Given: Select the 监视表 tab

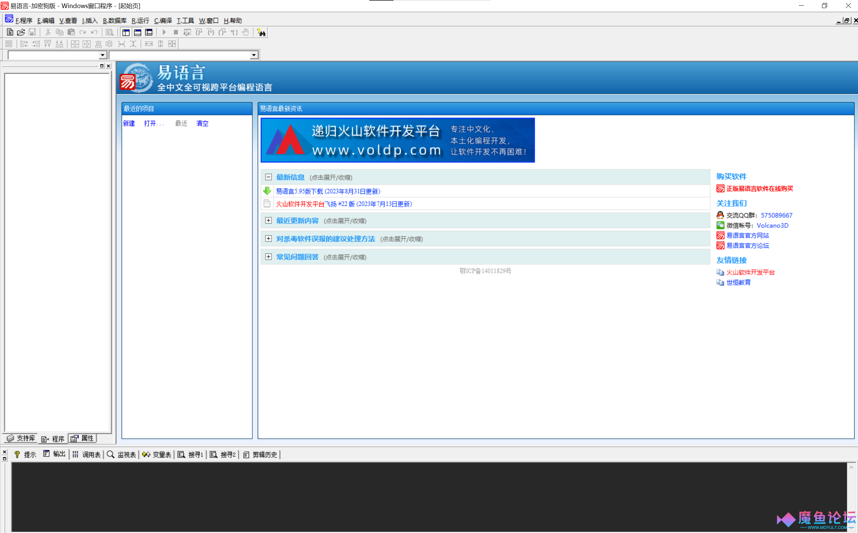Looking at the screenshot, I should tap(121, 454).
